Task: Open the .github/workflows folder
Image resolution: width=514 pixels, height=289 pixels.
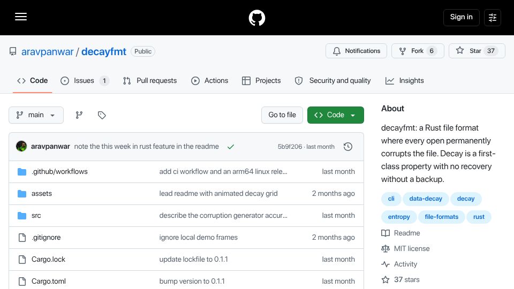Action: pos(59,172)
